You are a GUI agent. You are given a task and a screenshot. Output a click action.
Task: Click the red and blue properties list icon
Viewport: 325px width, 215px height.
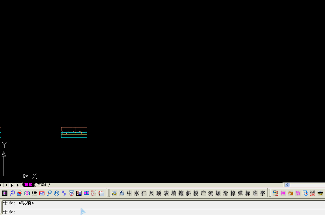[79, 193]
